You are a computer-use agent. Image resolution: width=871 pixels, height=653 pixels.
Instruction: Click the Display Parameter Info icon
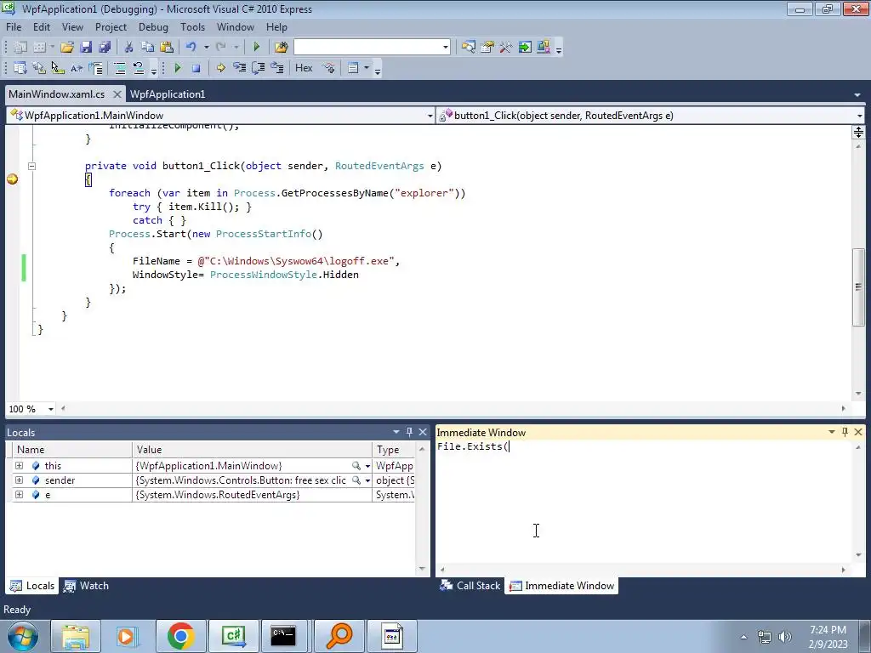[39, 68]
